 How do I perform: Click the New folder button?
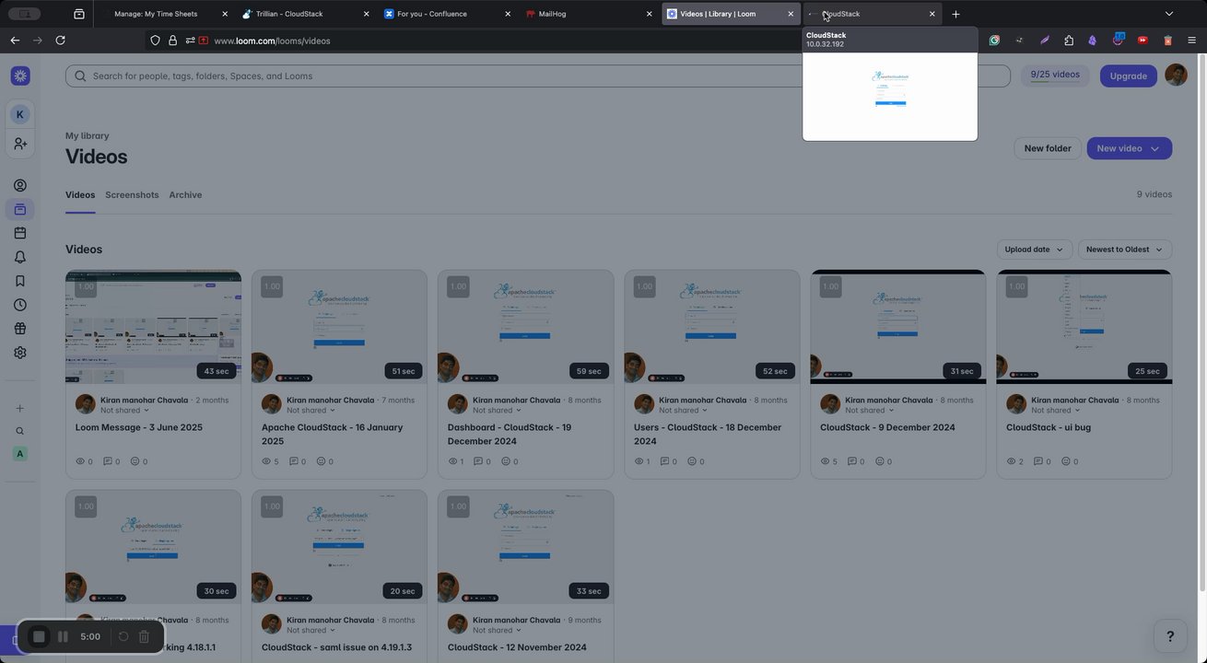tap(1048, 148)
